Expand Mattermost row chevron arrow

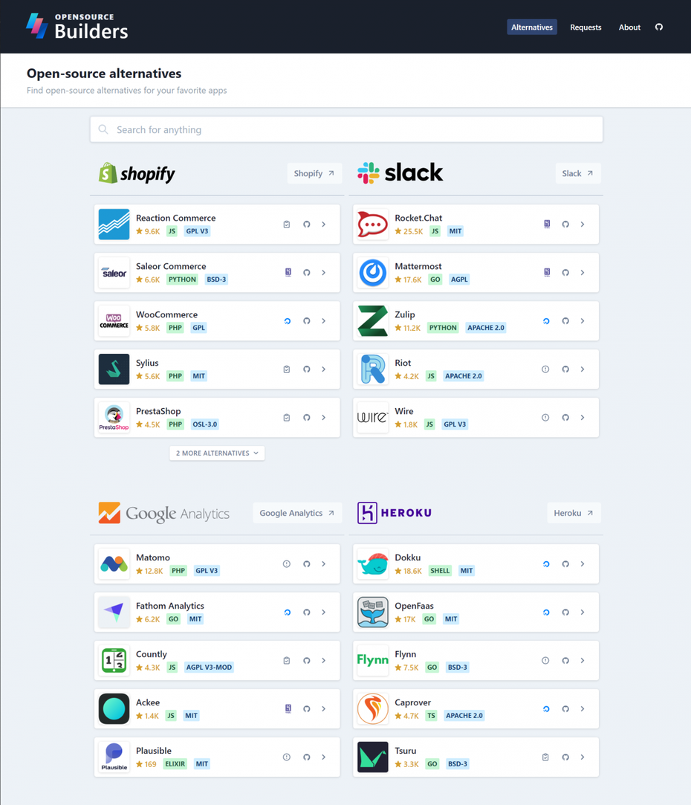pyautogui.click(x=583, y=273)
